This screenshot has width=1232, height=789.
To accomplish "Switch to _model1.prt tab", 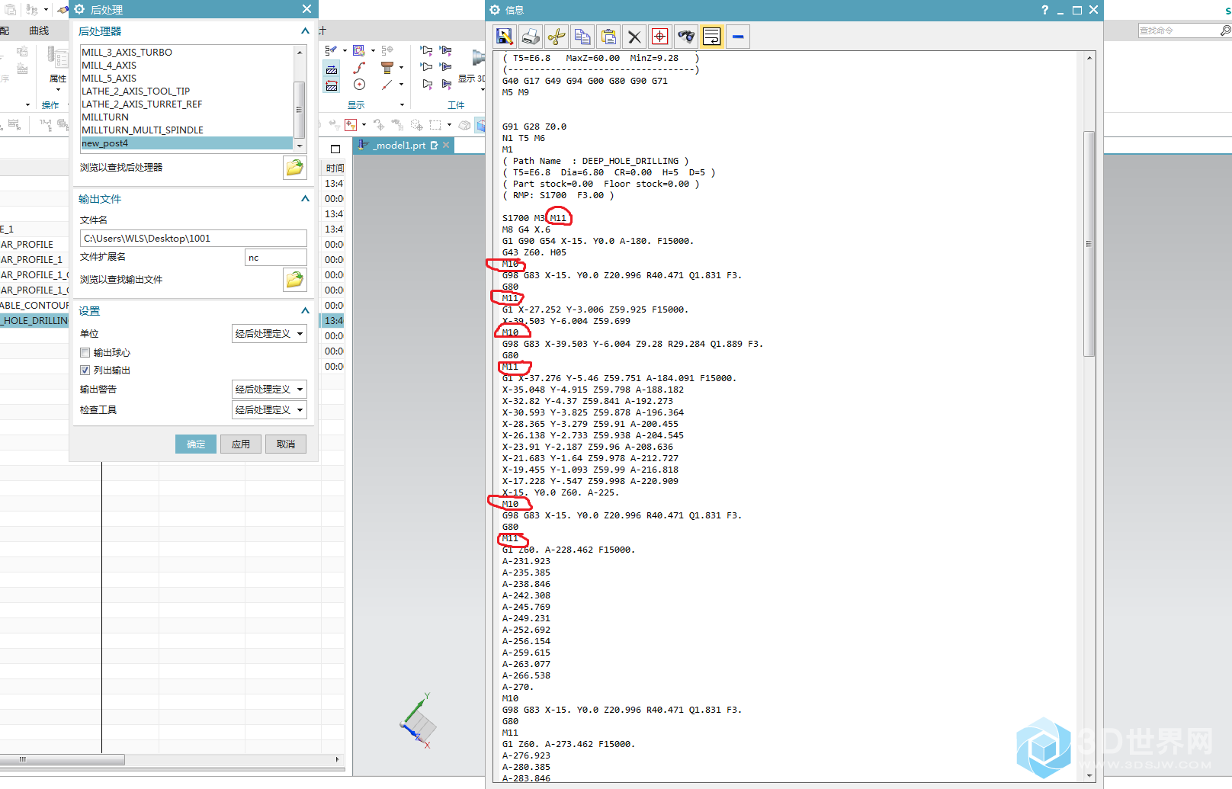I will [398, 146].
